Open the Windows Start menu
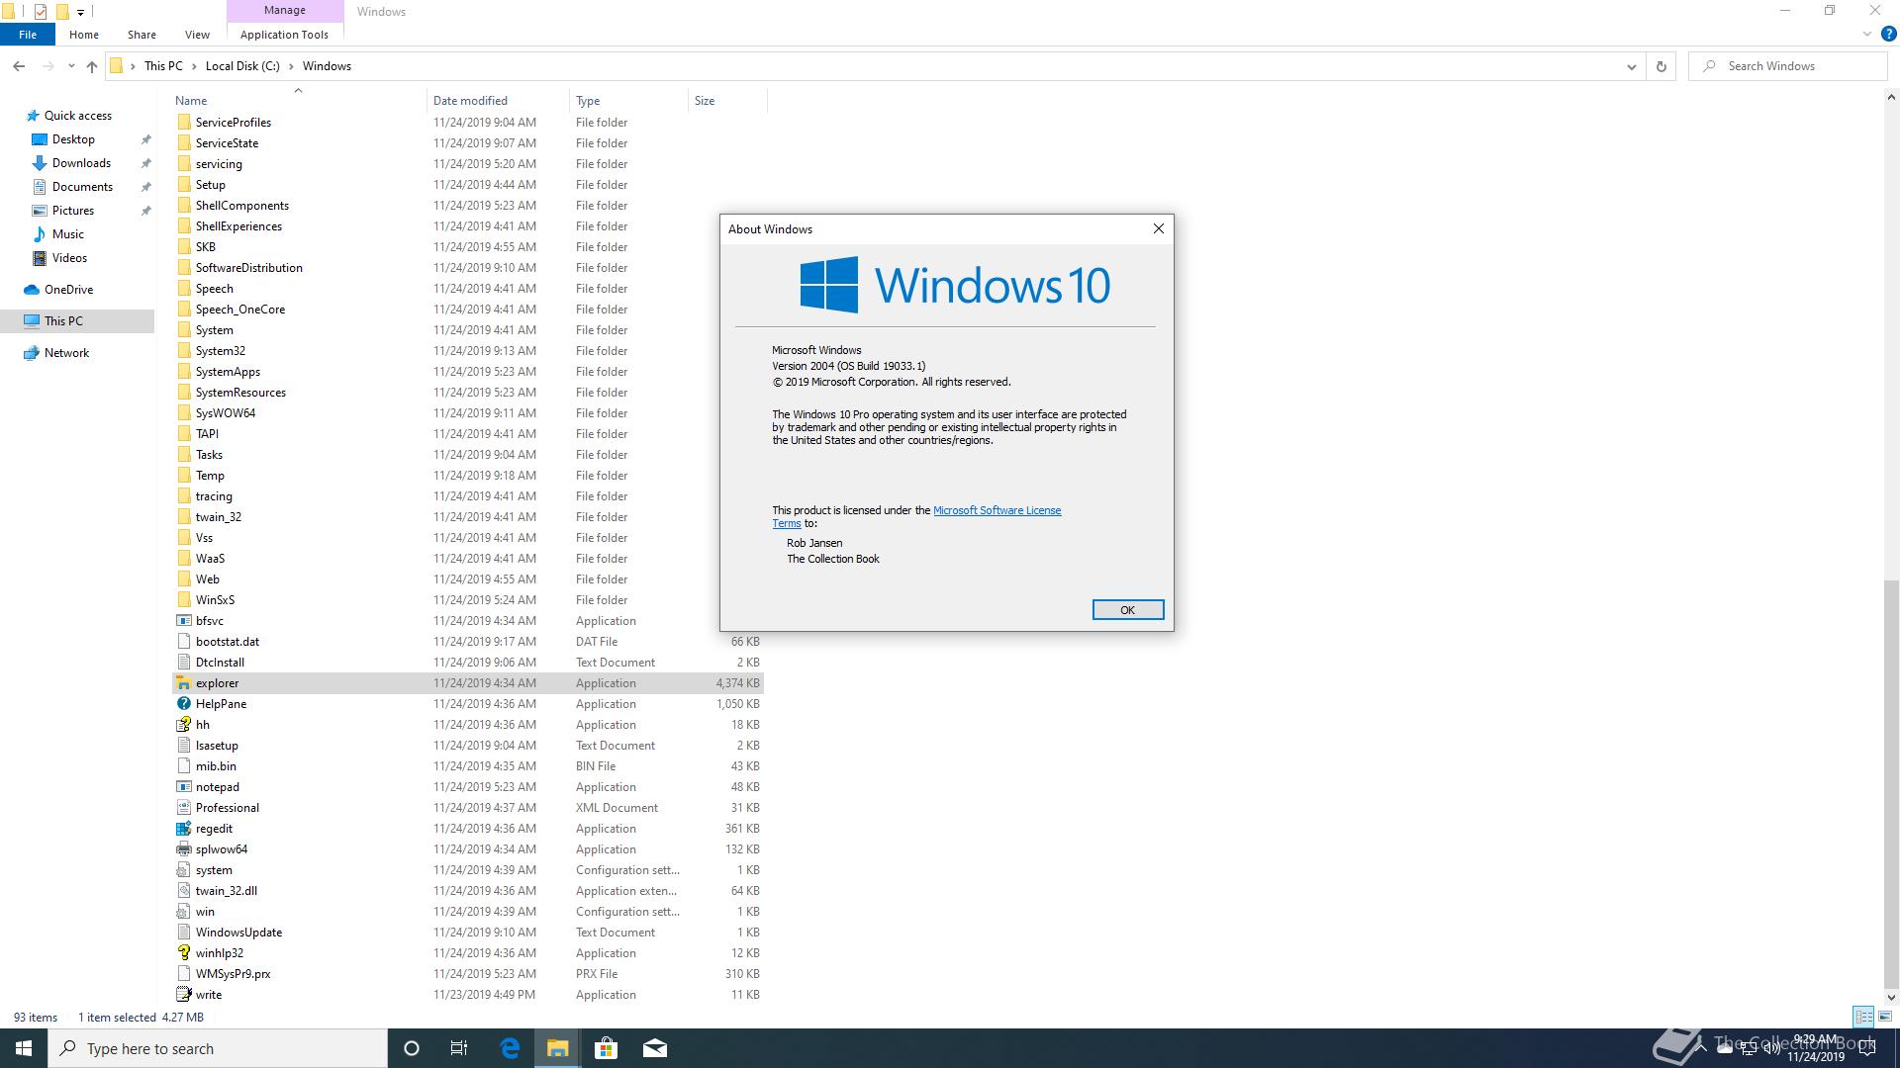Viewport: 1900px width, 1068px height. [24, 1048]
